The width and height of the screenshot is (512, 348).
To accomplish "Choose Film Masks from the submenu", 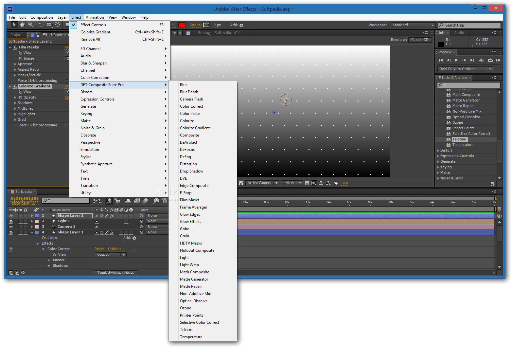I will pos(203,200).
